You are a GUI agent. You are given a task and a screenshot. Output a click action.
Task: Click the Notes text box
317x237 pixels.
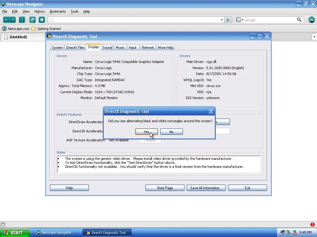coord(159,164)
